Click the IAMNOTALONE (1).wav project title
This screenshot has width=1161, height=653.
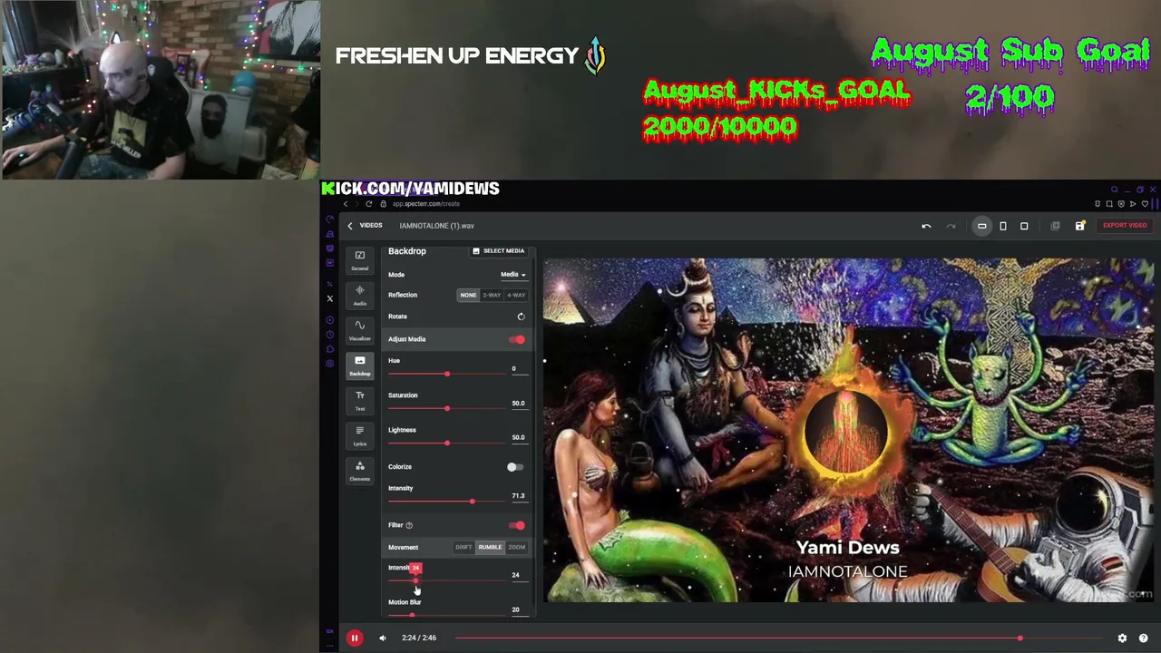pyautogui.click(x=436, y=226)
